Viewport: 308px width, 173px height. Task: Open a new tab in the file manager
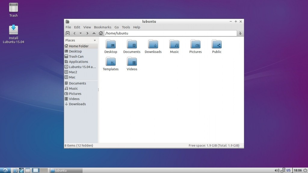point(68,33)
